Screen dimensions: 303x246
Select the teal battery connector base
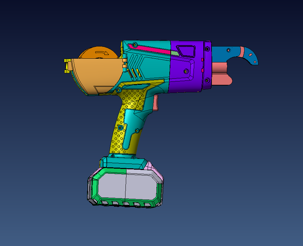124,163
